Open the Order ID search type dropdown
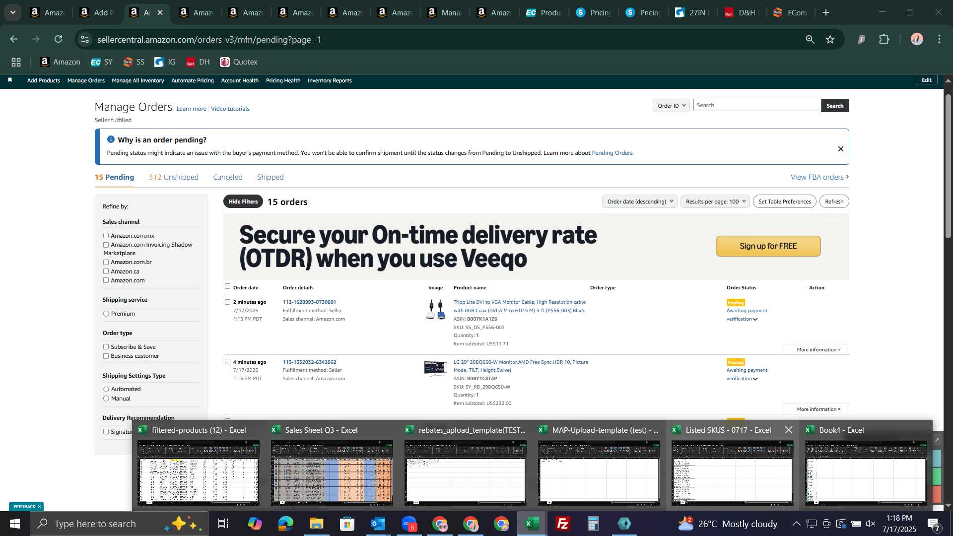953x536 pixels. point(671,106)
